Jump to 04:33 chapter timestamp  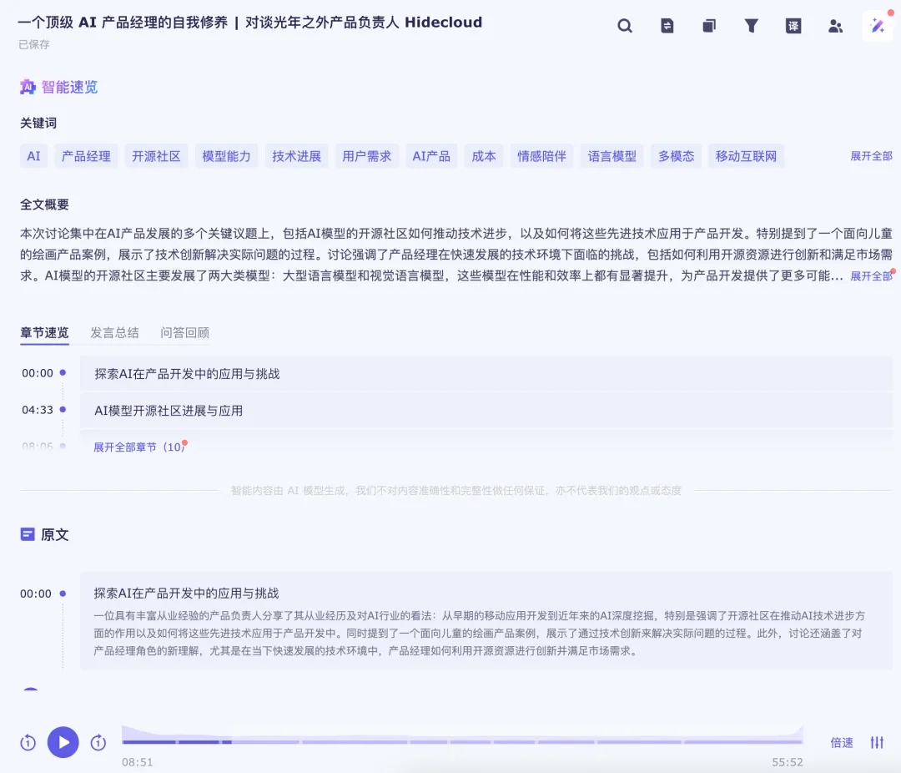click(x=38, y=410)
